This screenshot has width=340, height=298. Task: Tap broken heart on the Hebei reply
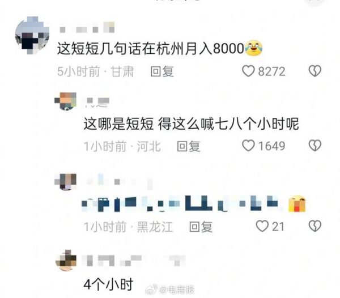click(x=315, y=146)
